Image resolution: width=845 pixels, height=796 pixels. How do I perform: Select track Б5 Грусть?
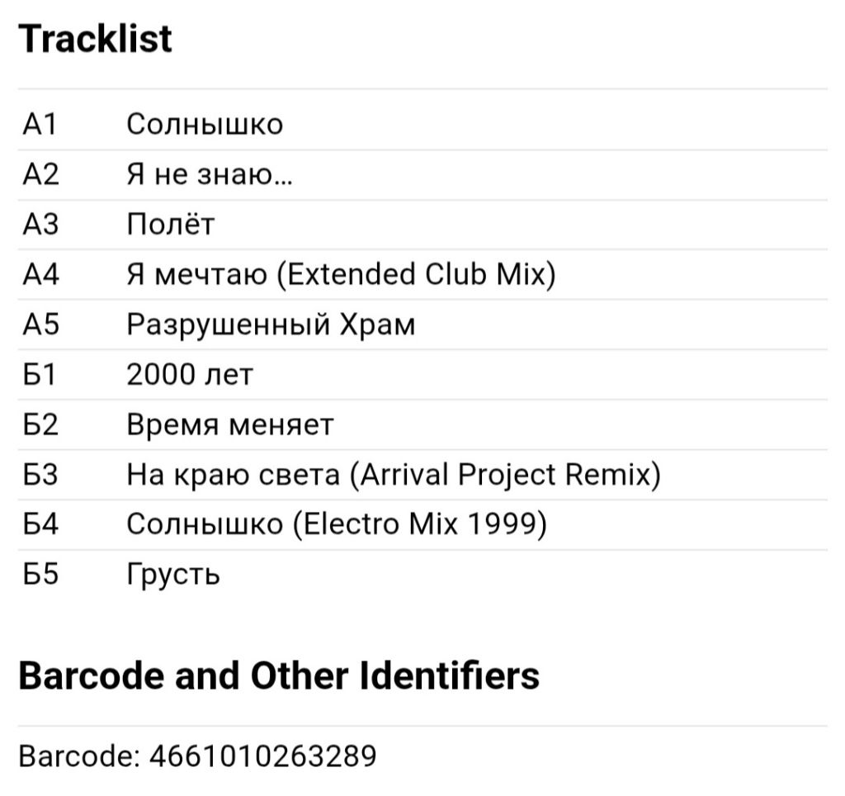coord(422,575)
